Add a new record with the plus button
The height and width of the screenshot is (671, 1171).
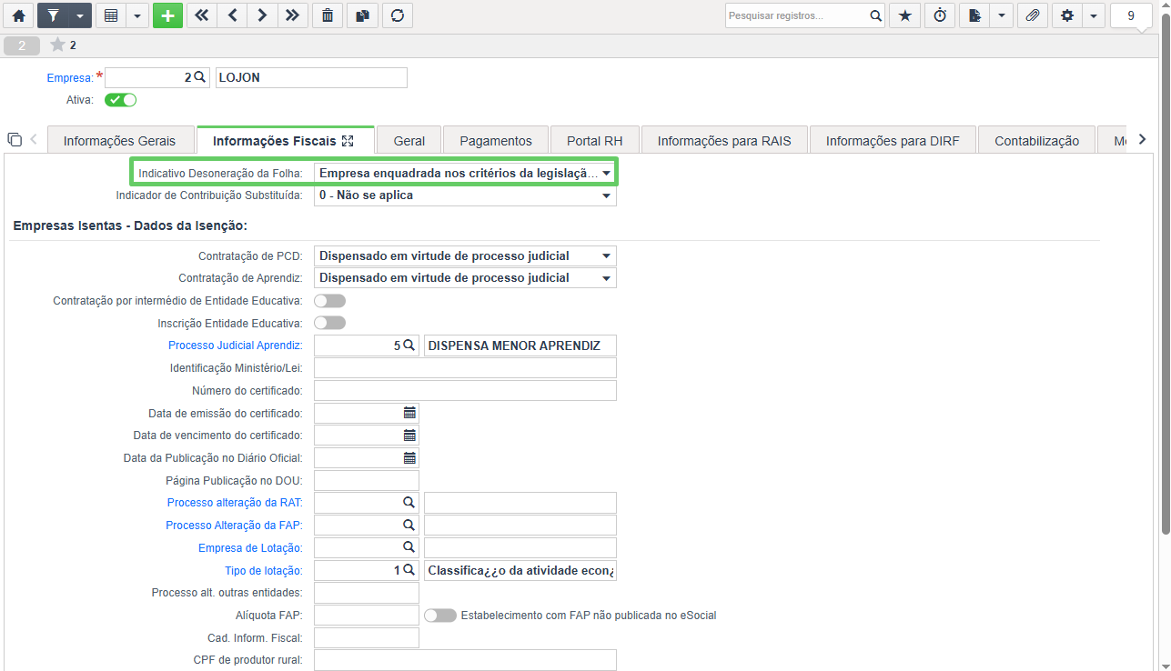click(167, 15)
